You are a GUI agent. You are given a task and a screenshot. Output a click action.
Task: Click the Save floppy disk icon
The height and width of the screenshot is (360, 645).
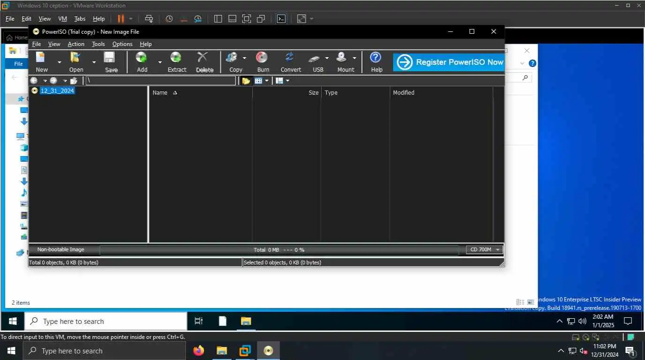tap(110, 58)
